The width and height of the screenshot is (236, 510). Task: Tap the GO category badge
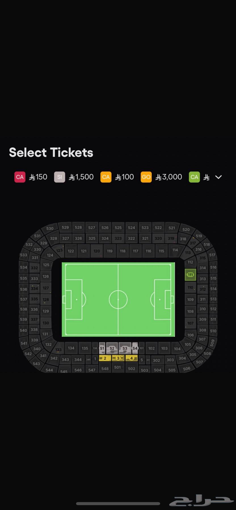pos(146,177)
